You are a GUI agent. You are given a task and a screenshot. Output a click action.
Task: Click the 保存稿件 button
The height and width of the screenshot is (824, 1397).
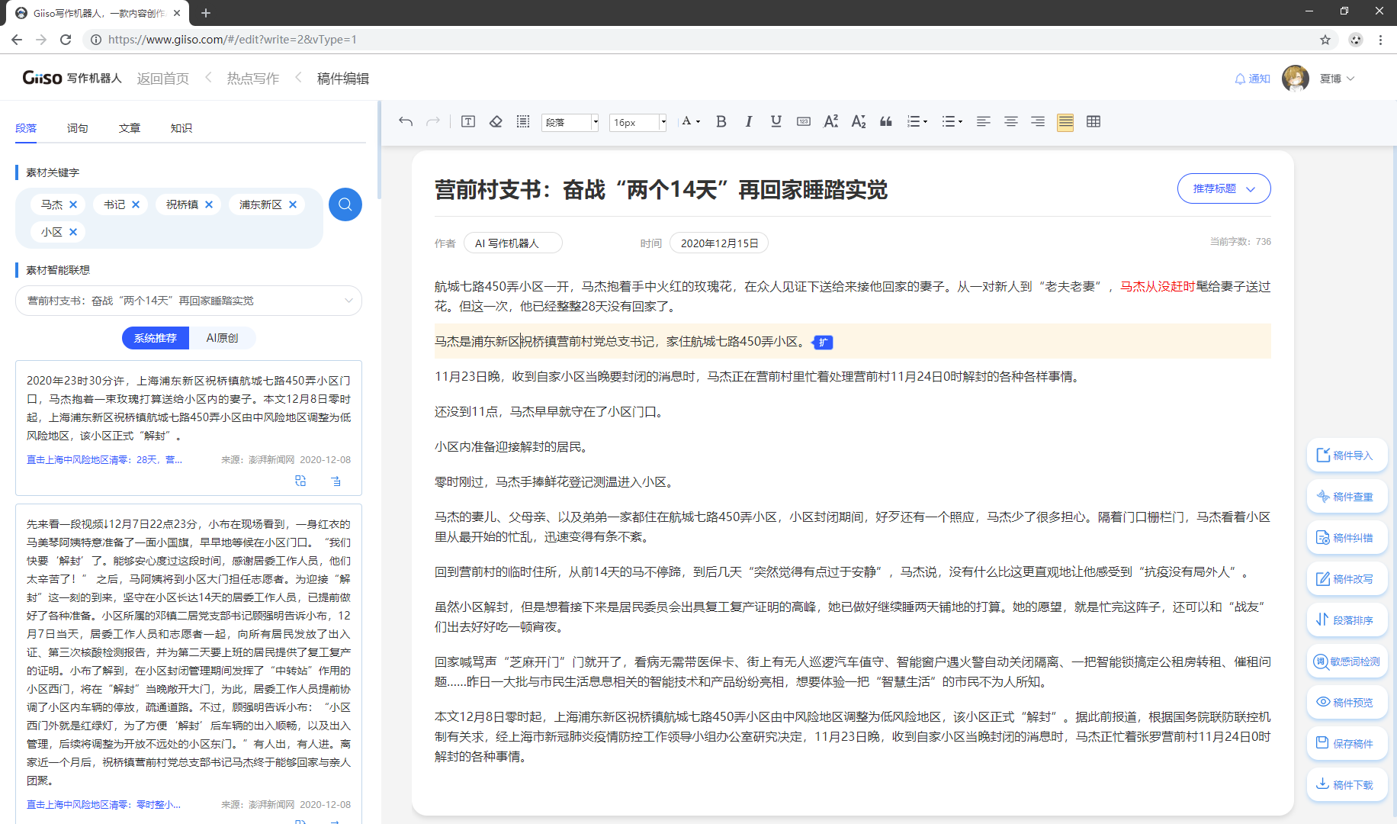pos(1347,743)
